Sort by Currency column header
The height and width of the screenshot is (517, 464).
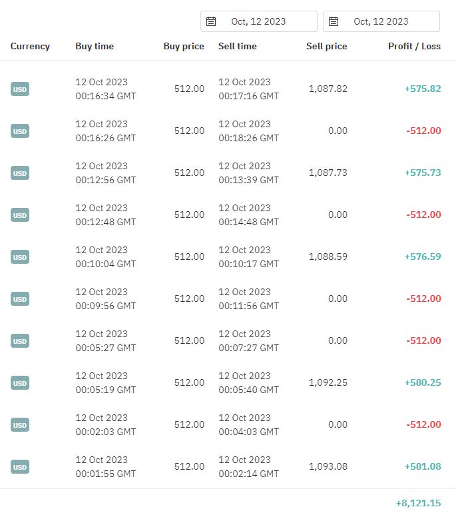click(30, 46)
